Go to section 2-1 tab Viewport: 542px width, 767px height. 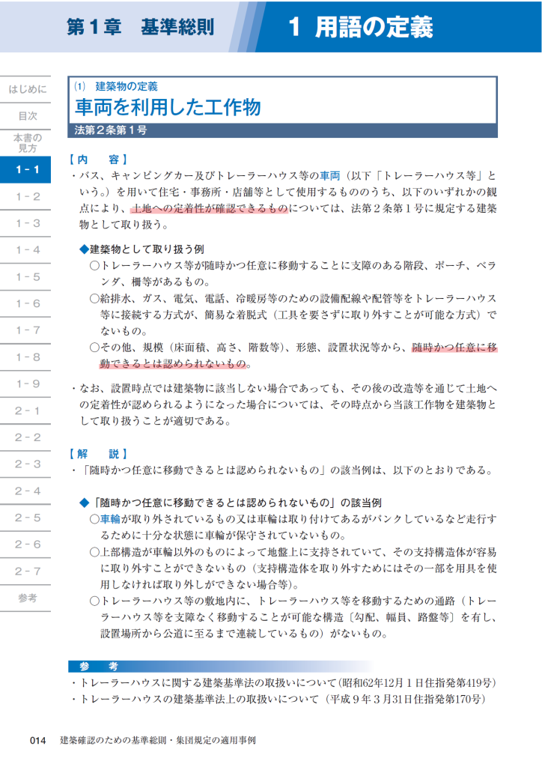(26, 410)
